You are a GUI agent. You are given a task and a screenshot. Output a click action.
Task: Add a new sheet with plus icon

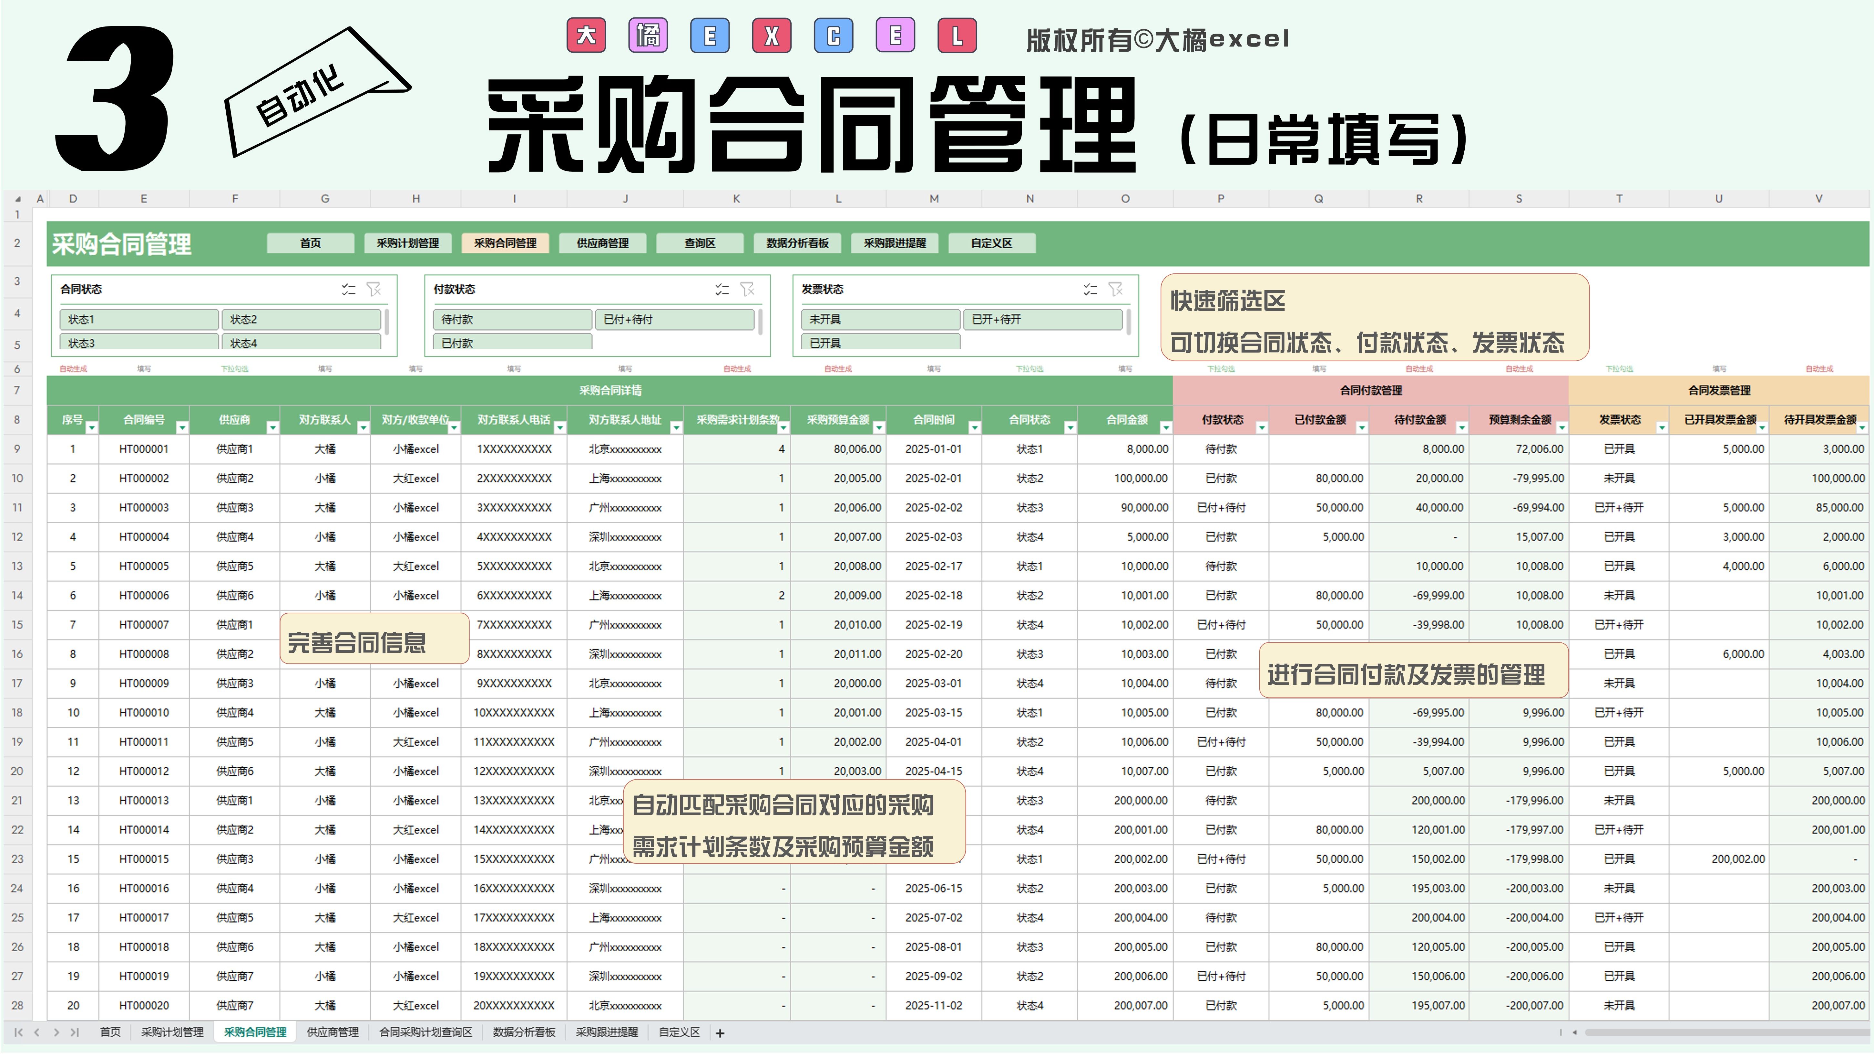(x=720, y=1033)
